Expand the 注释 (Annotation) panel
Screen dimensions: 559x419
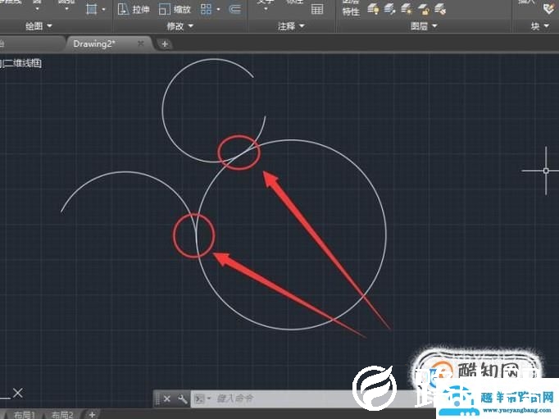click(290, 26)
